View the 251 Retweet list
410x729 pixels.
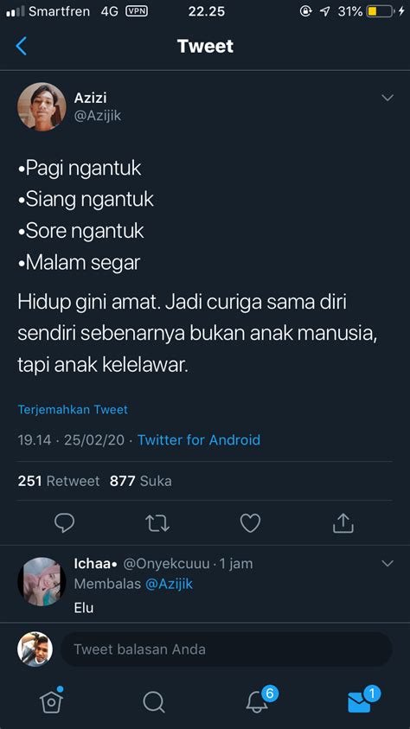(59, 481)
